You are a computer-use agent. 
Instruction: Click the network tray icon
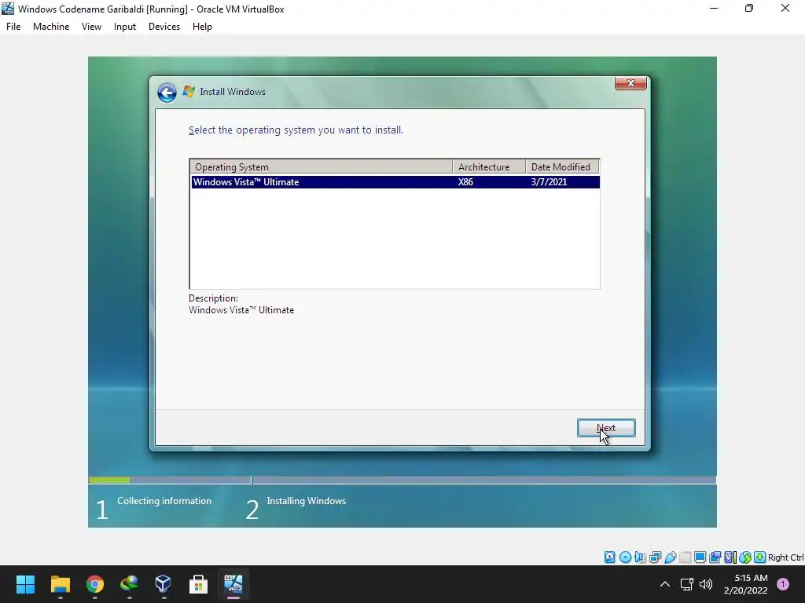[687, 584]
